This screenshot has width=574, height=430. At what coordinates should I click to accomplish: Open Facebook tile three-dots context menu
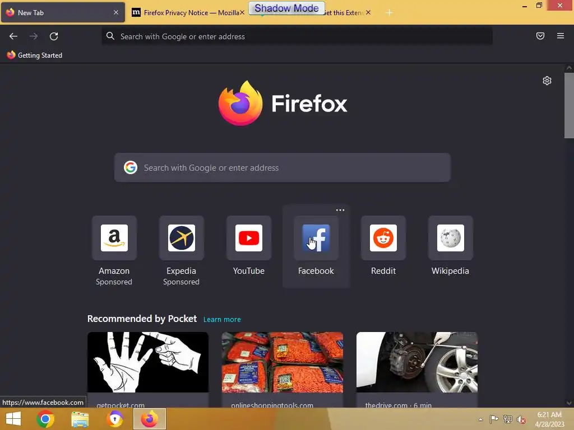[x=340, y=211]
